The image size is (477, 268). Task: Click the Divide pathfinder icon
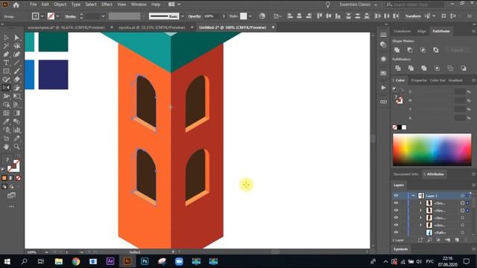[x=397, y=68]
